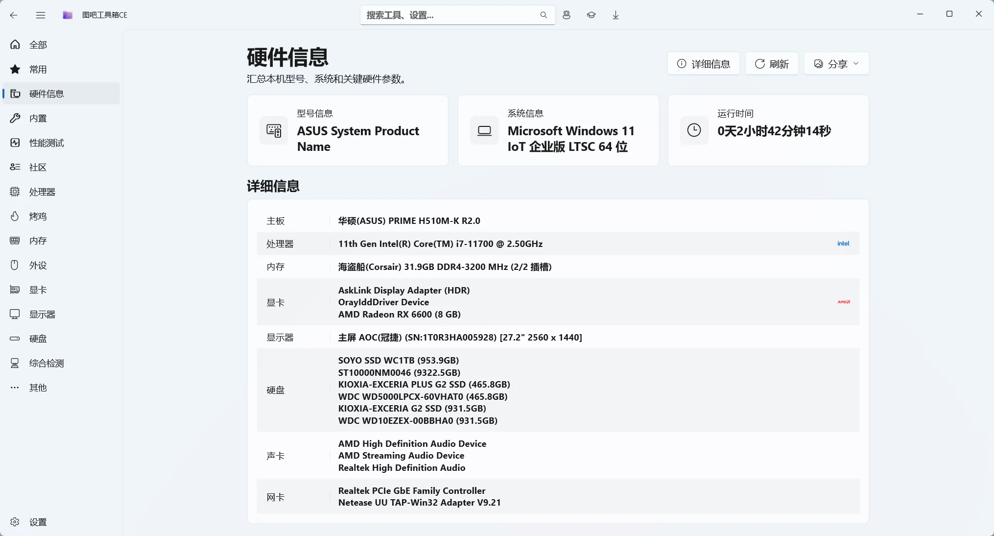Toggle the hamburger navigation menu

(41, 15)
